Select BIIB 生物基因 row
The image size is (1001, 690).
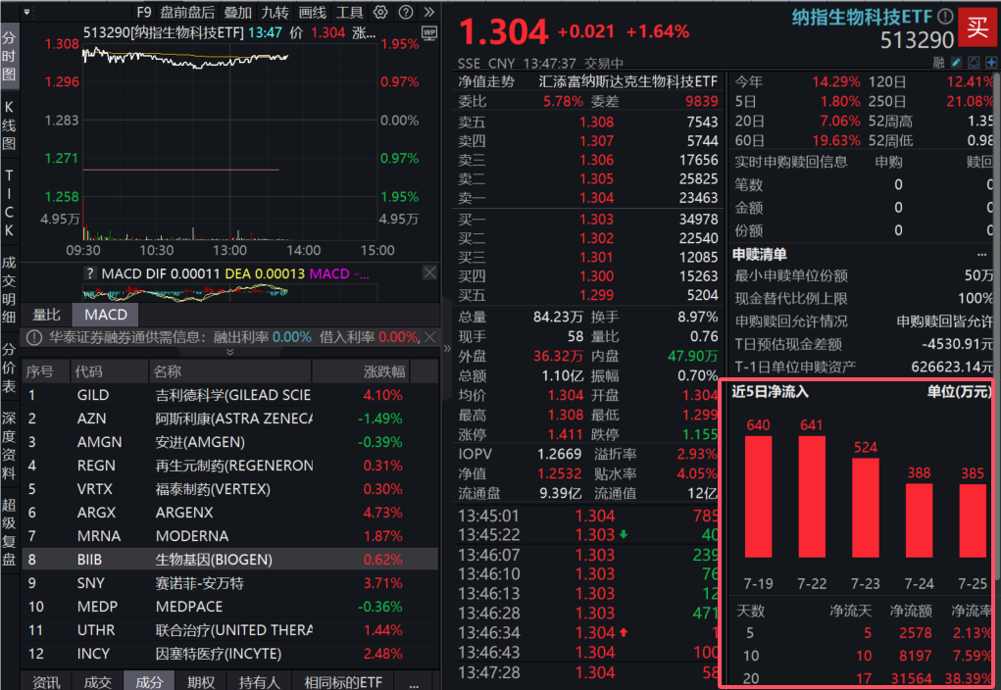coord(229,560)
